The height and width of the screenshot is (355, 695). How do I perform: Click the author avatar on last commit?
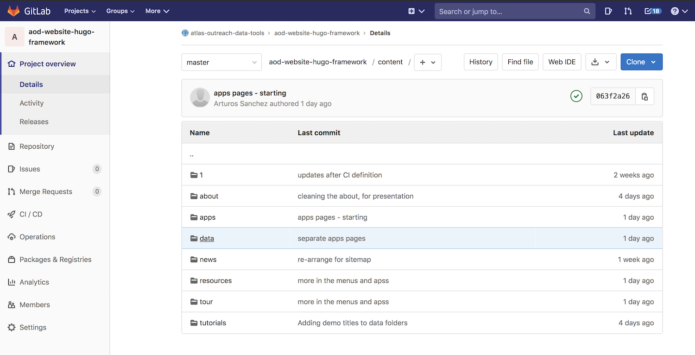(200, 97)
